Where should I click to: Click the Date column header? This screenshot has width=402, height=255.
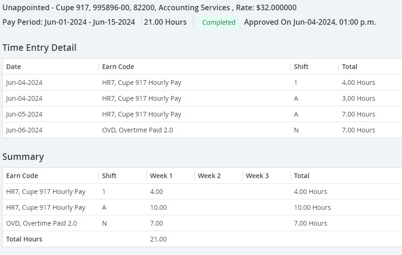pyautogui.click(x=14, y=67)
